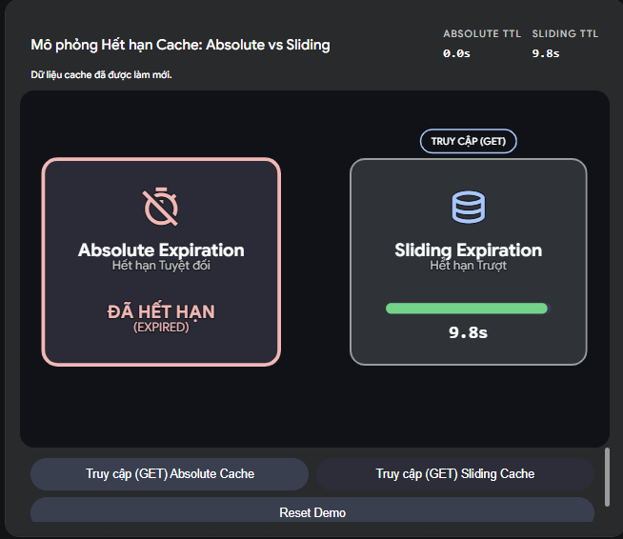The width and height of the screenshot is (623, 539).
Task: Select the Absolute Expiration heading
Action: click(161, 250)
